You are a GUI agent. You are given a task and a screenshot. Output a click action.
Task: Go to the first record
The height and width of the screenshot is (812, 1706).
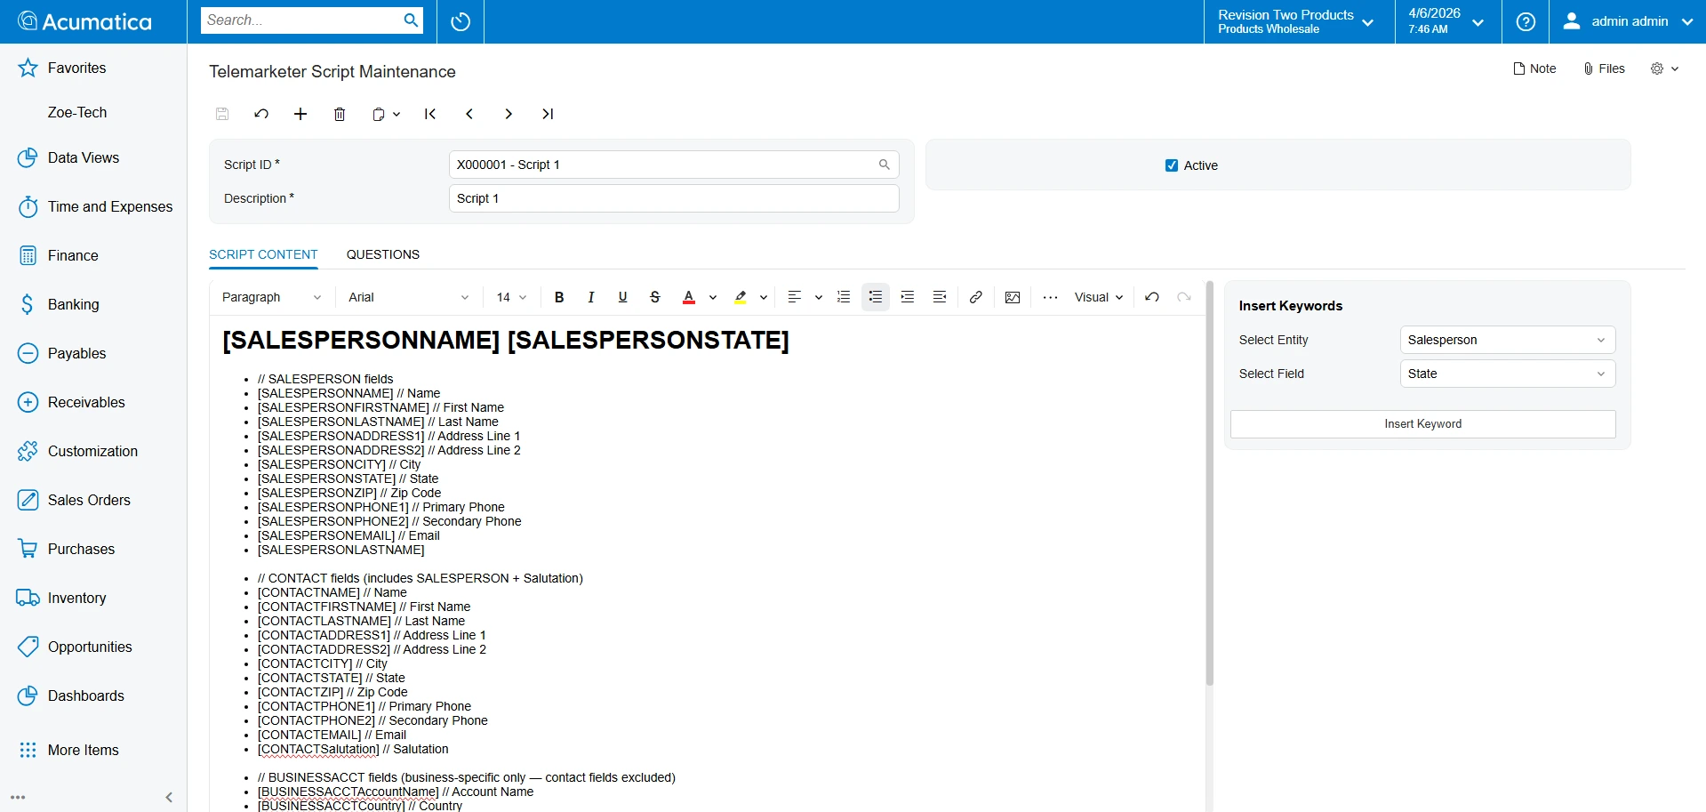pyautogui.click(x=430, y=114)
